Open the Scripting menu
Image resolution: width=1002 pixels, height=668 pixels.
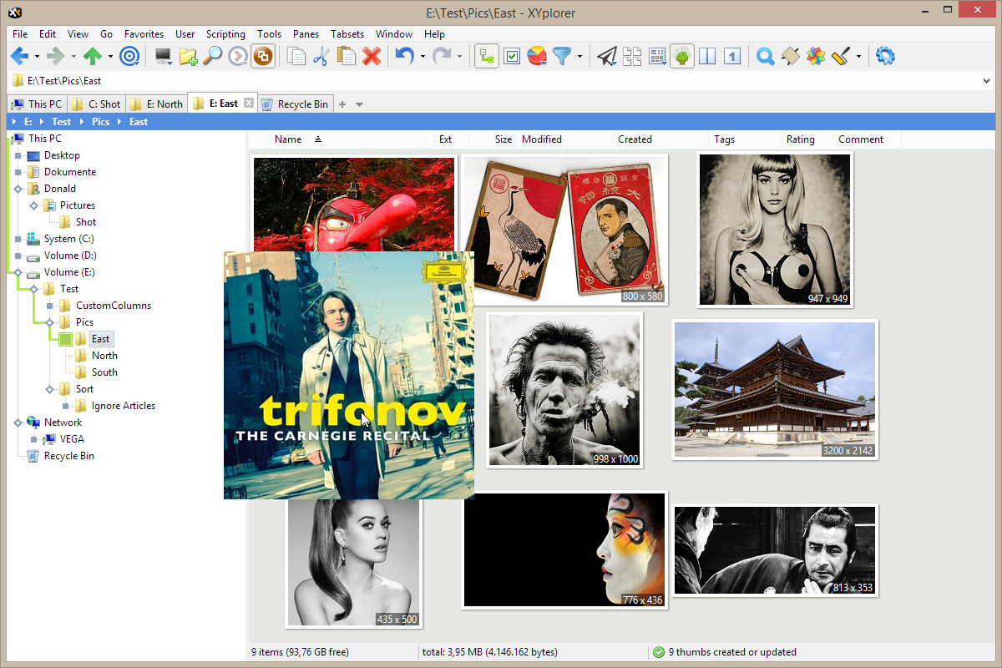coord(225,34)
